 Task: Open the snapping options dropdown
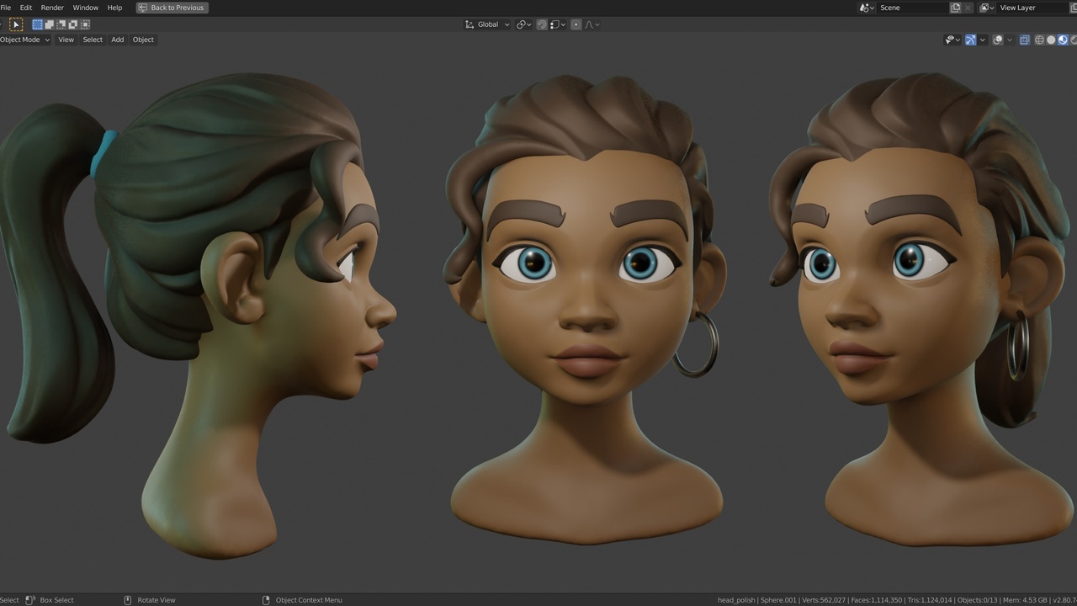(x=556, y=24)
